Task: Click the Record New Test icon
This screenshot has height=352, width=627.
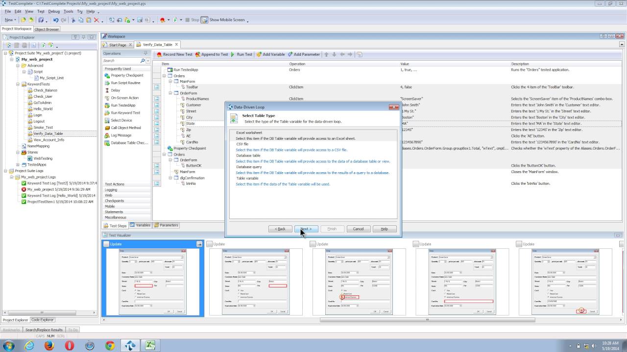Action: coord(159,54)
